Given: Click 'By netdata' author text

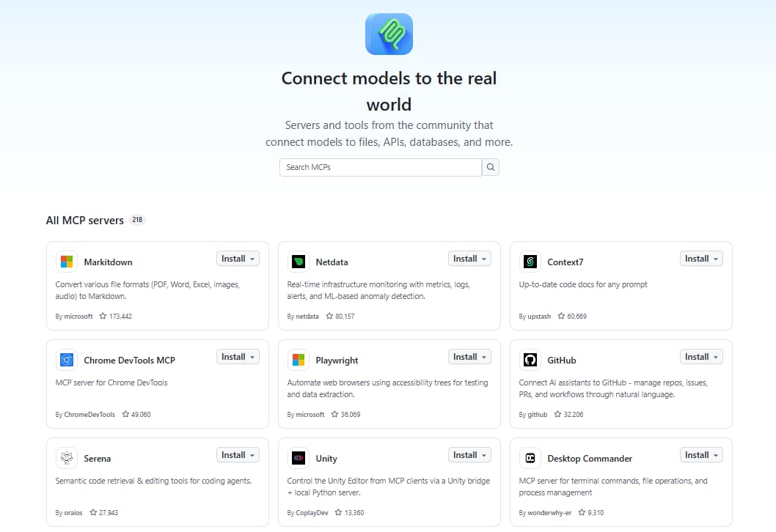Looking at the screenshot, I should point(303,317).
